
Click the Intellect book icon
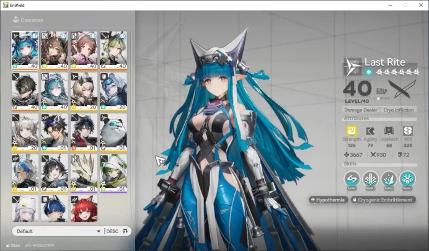(x=389, y=131)
